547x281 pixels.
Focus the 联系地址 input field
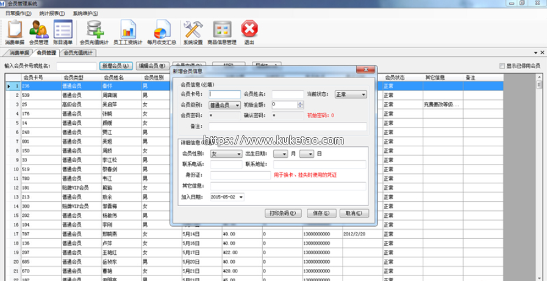[x=320, y=165]
